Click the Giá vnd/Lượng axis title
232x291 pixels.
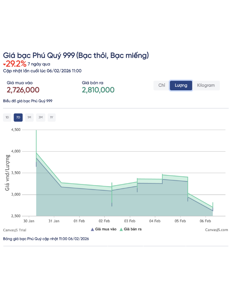pyautogui.click(x=7, y=173)
